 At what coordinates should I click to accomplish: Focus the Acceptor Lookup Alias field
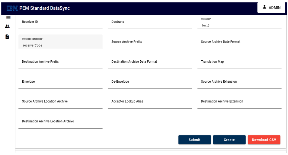pos(150,102)
